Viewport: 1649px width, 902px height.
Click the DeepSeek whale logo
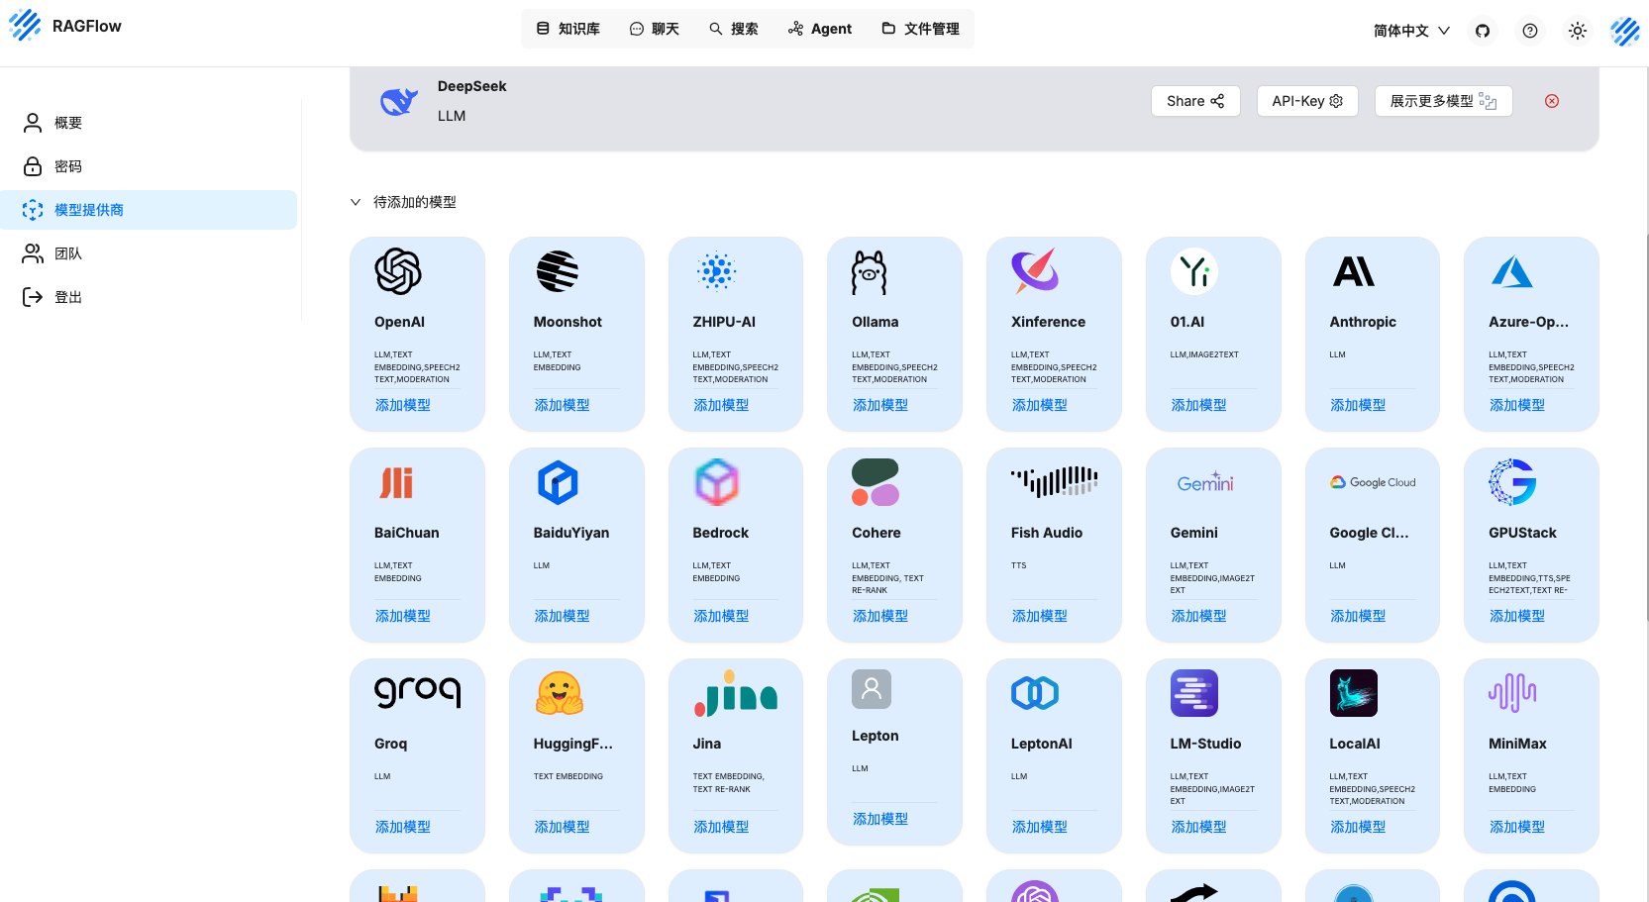[x=399, y=101]
